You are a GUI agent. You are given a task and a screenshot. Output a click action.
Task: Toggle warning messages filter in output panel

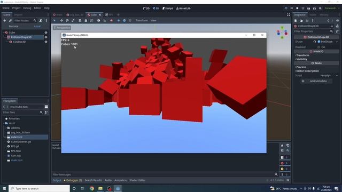(285, 169)
